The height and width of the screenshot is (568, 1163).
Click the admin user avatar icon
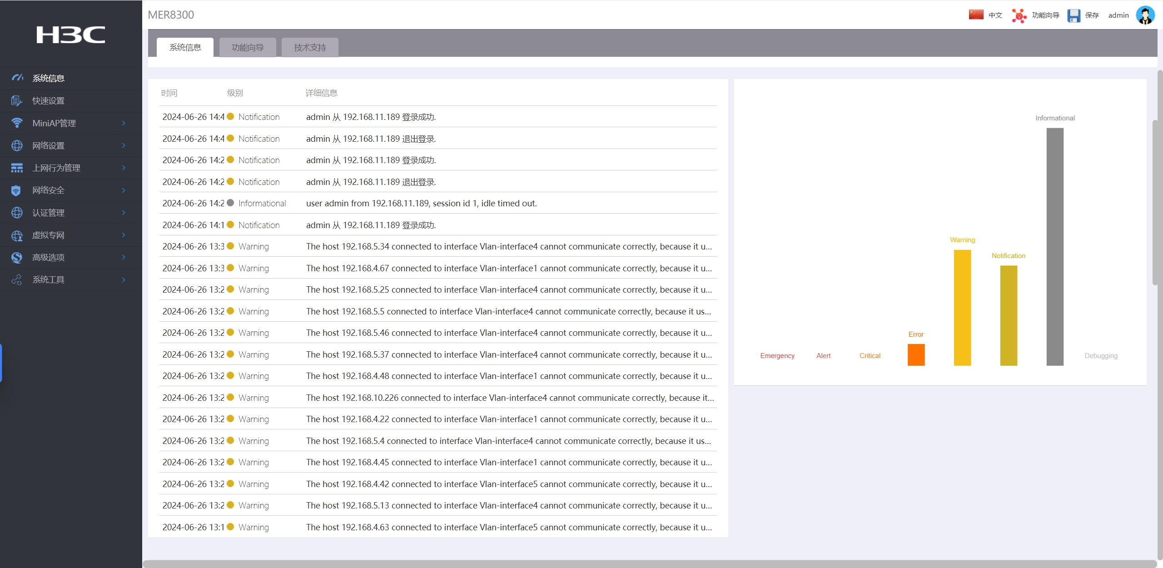coord(1145,15)
